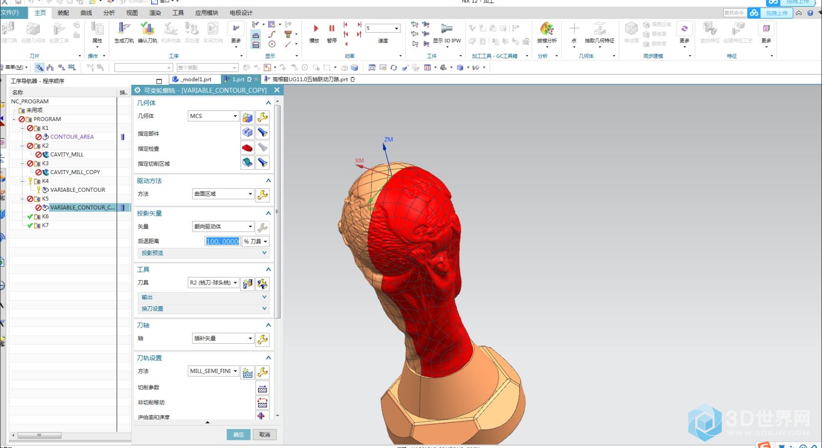
Task: Select the CONTOUR_AREA operation in the navigator
Action: tap(72, 137)
